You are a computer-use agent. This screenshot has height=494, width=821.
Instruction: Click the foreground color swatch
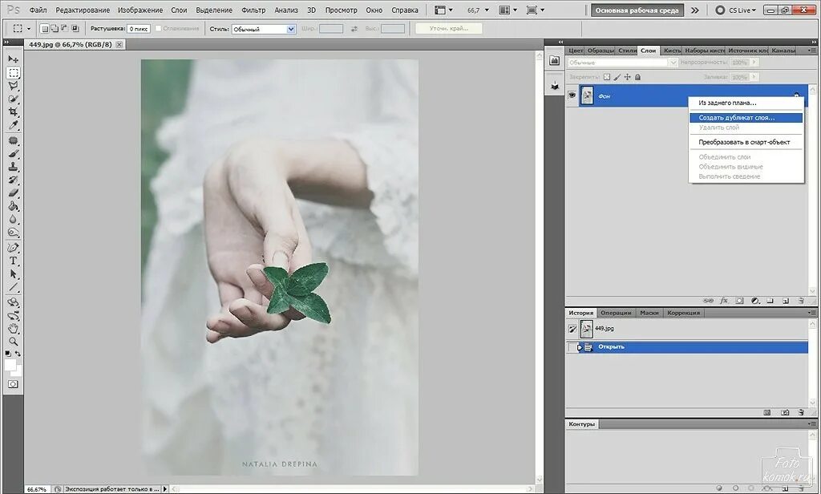[x=10, y=365]
